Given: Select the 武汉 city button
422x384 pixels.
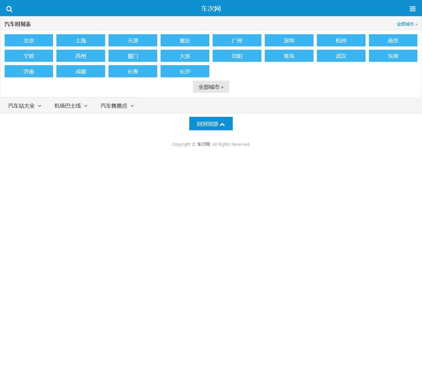Looking at the screenshot, I should (341, 56).
